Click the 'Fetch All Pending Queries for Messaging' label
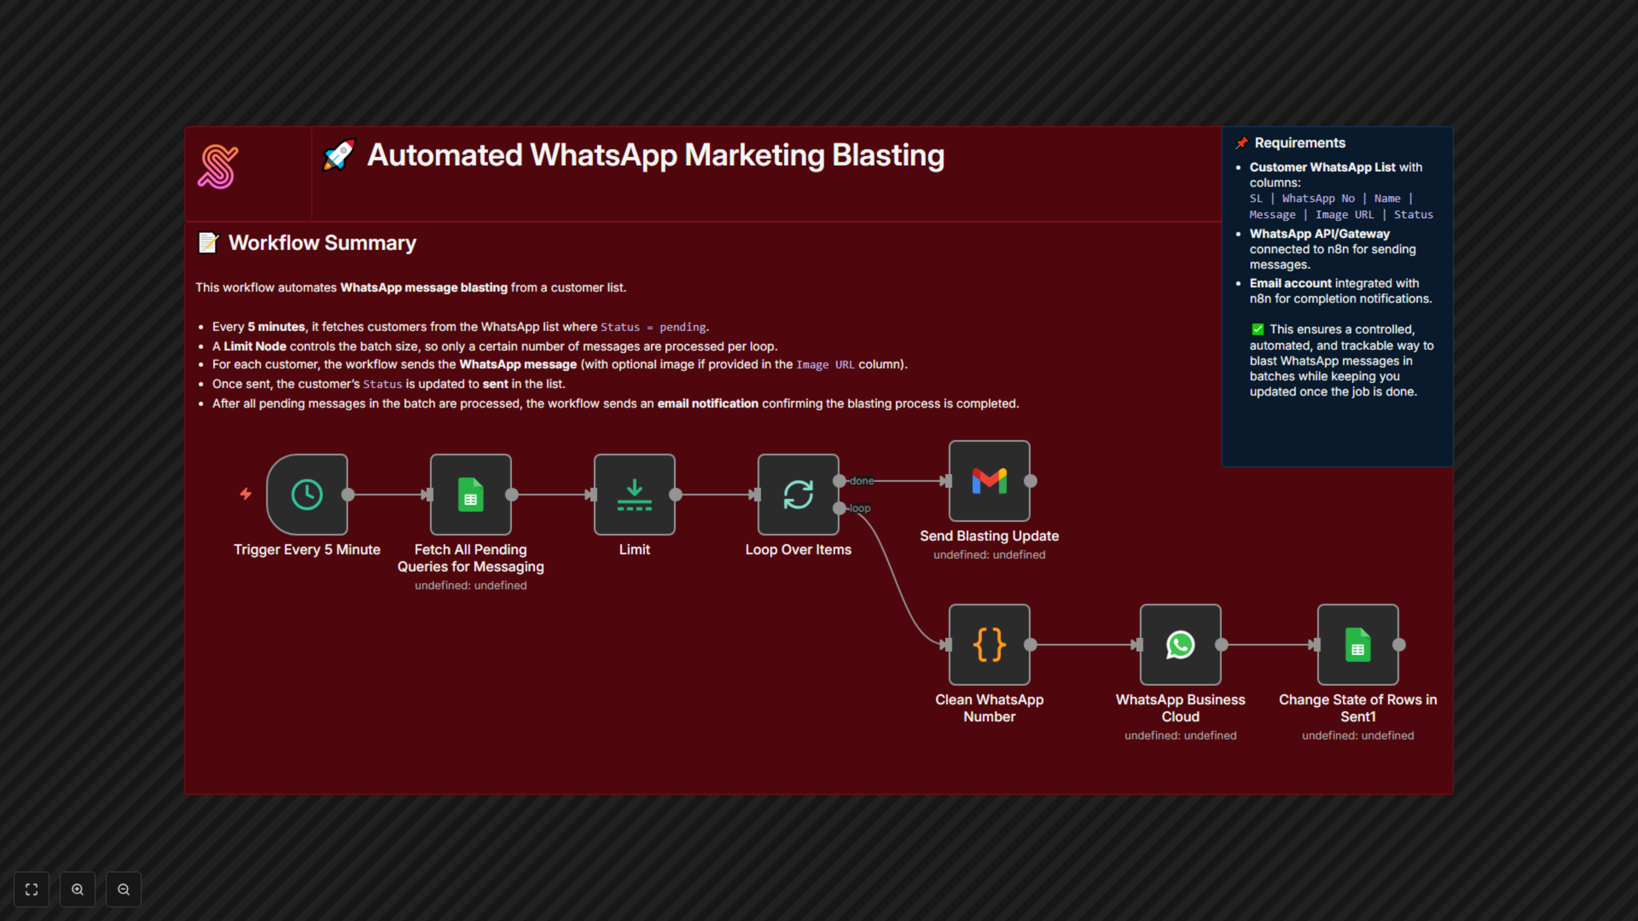This screenshot has width=1638, height=921. pos(470,558)
